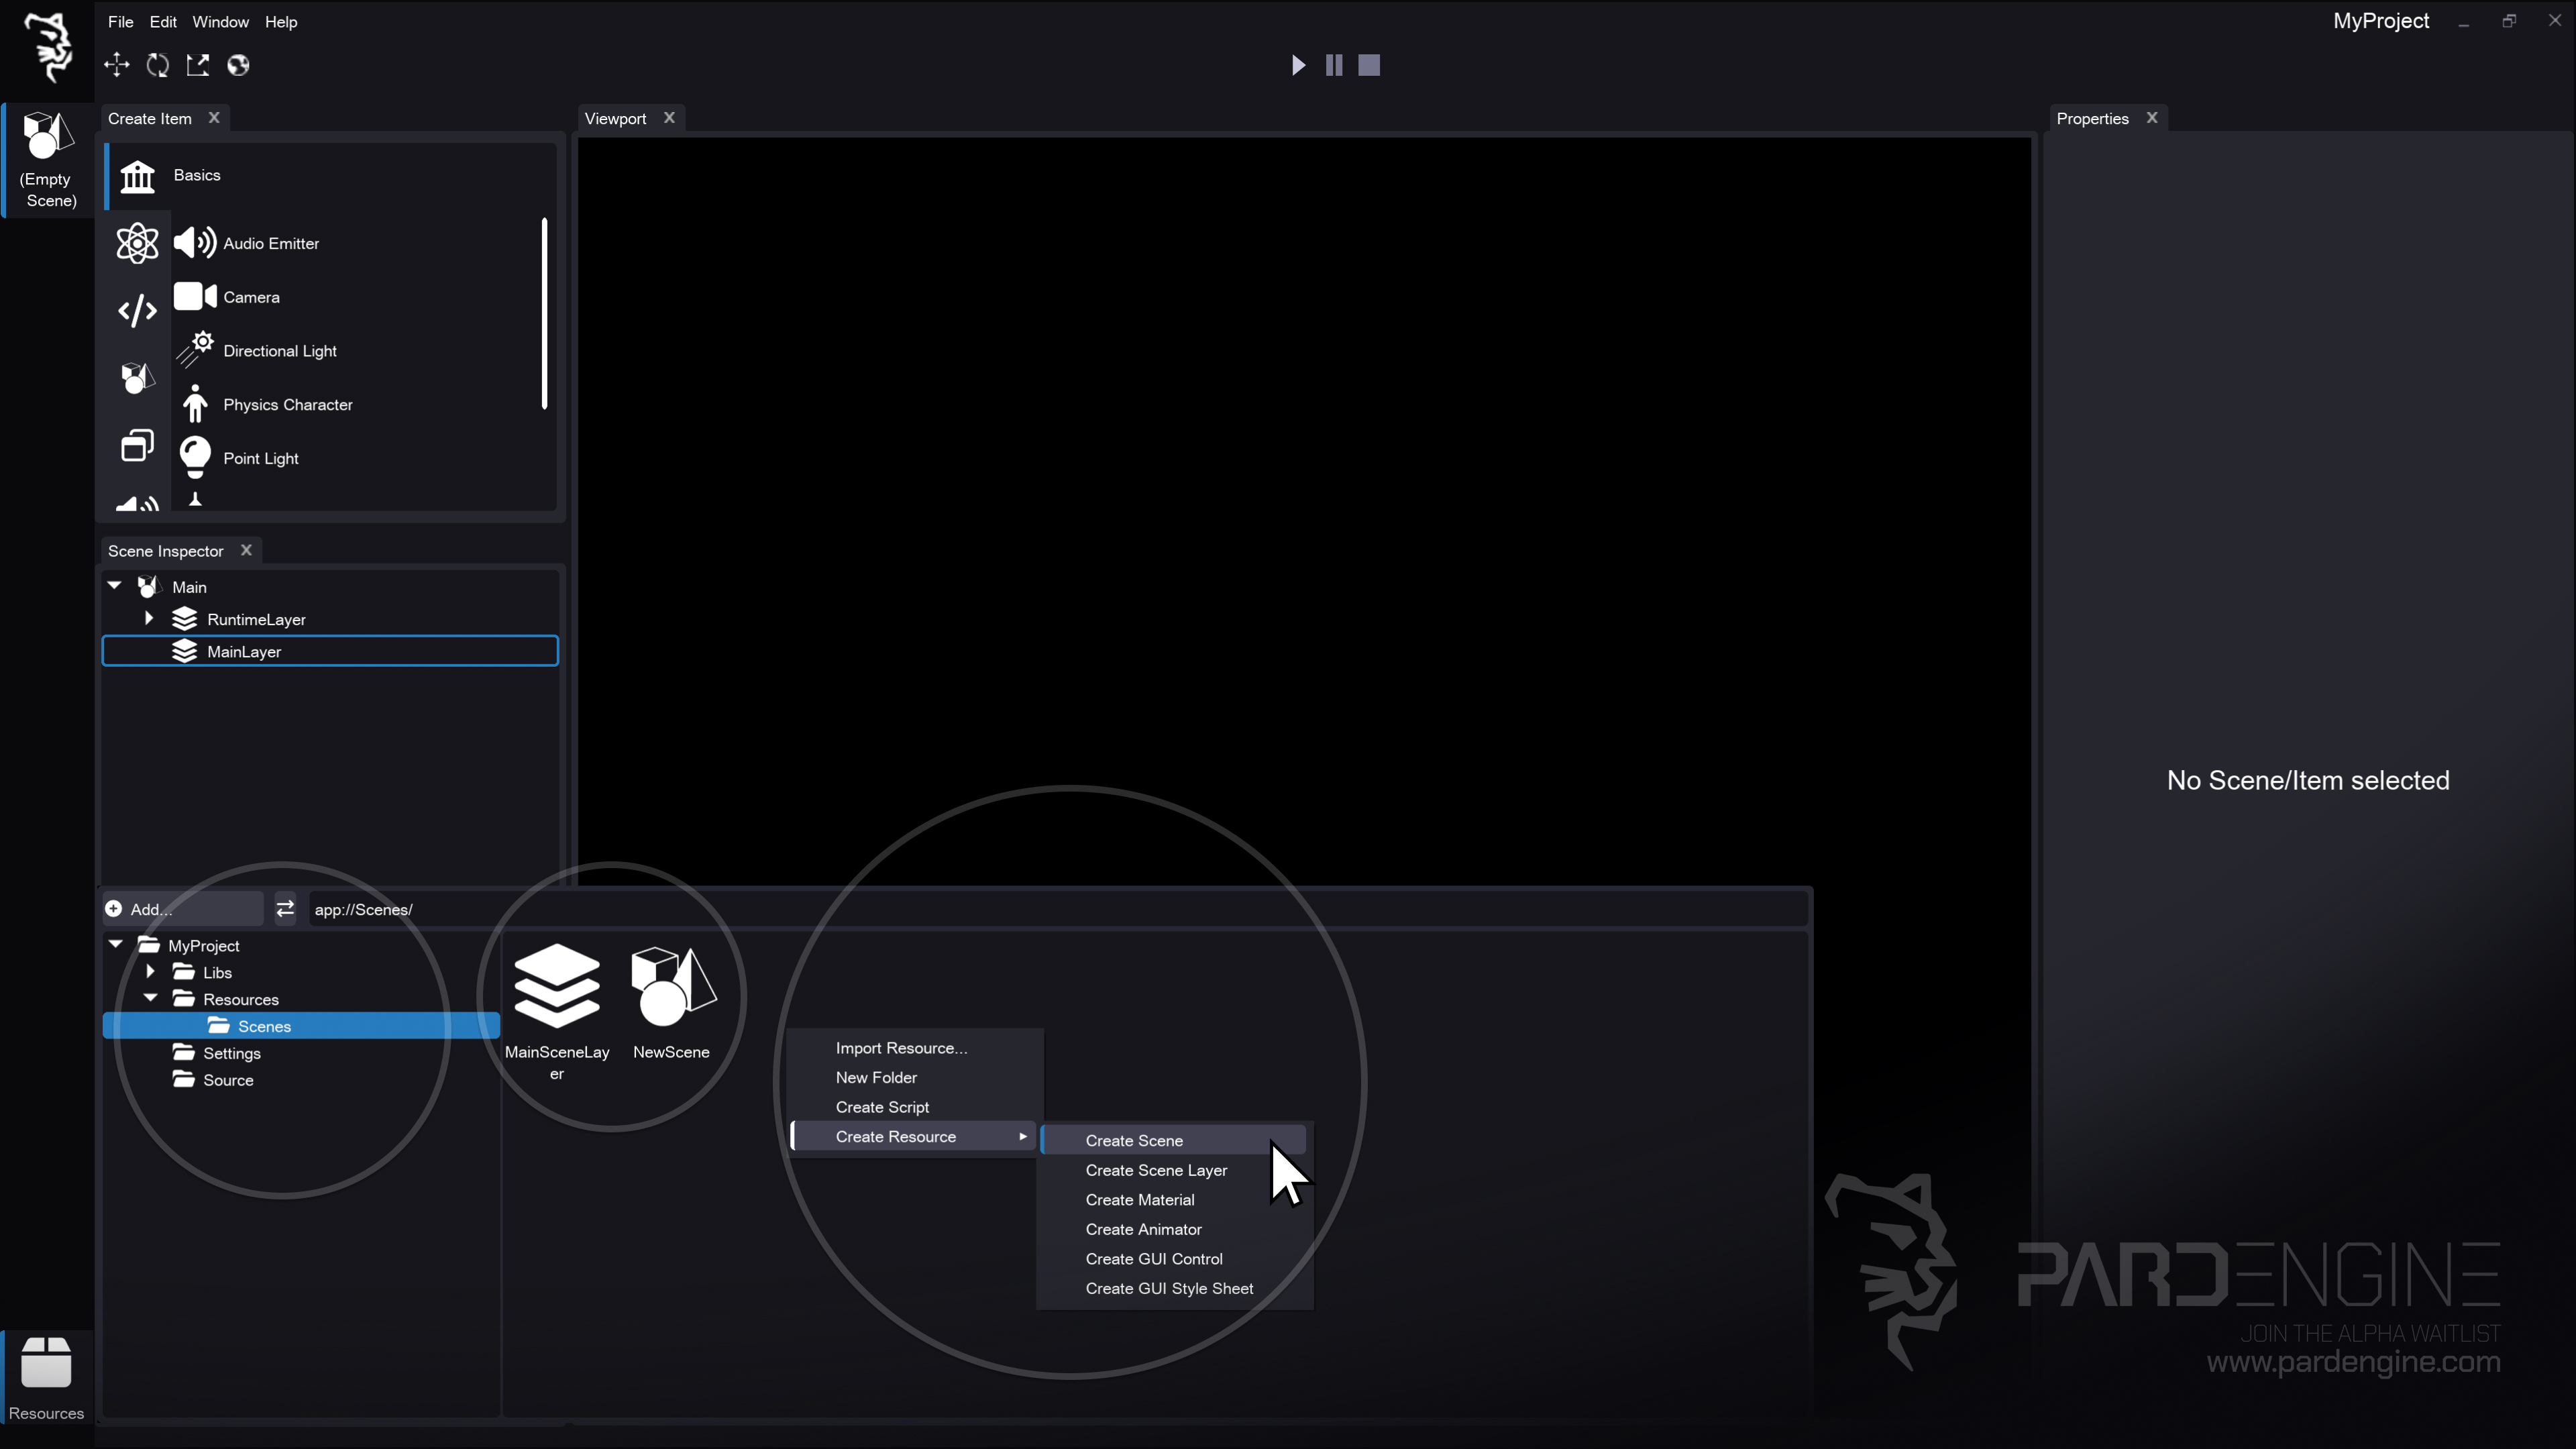Select the shapes primitives category icon
Screen dimensions: 2576x1449
click(x=137, y=378)
